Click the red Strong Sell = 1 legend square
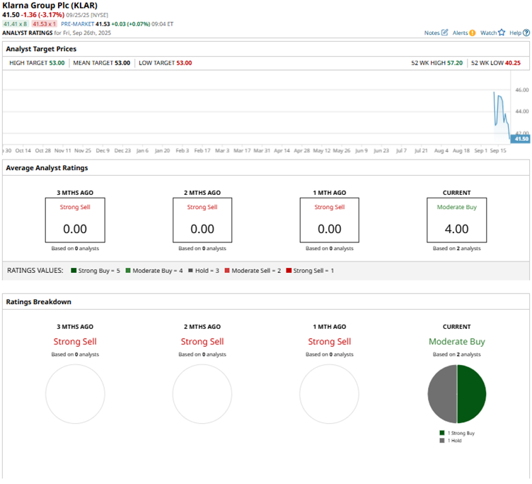The image size is (532, 484). click(289, 271)
